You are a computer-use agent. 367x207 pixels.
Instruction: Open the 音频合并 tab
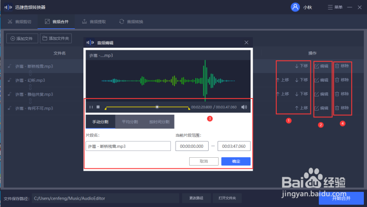pos(57,21)
